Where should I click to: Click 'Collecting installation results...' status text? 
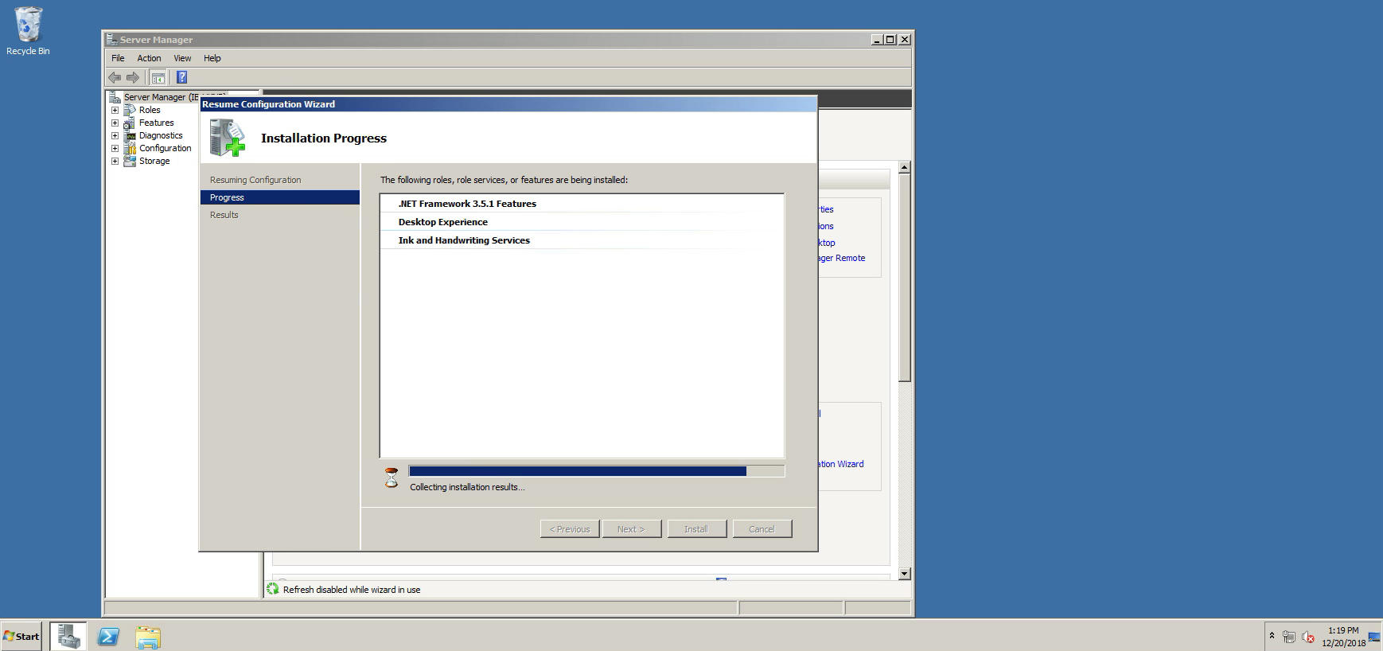(467, 487)
